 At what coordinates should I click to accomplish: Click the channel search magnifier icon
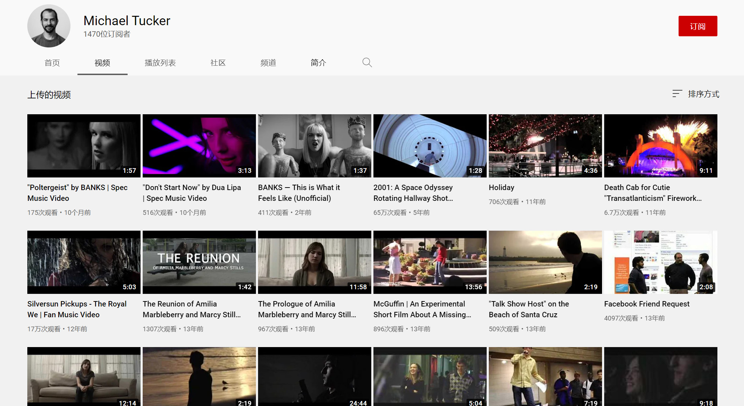pos(367,63)
